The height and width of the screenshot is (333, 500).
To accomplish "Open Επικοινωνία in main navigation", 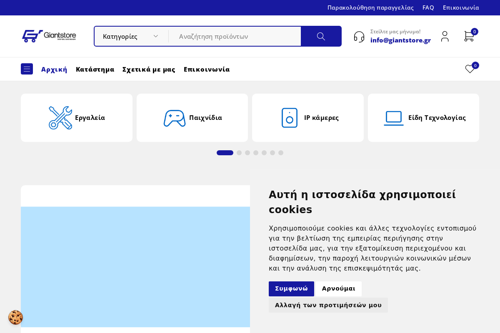I will tap(207, 69).
